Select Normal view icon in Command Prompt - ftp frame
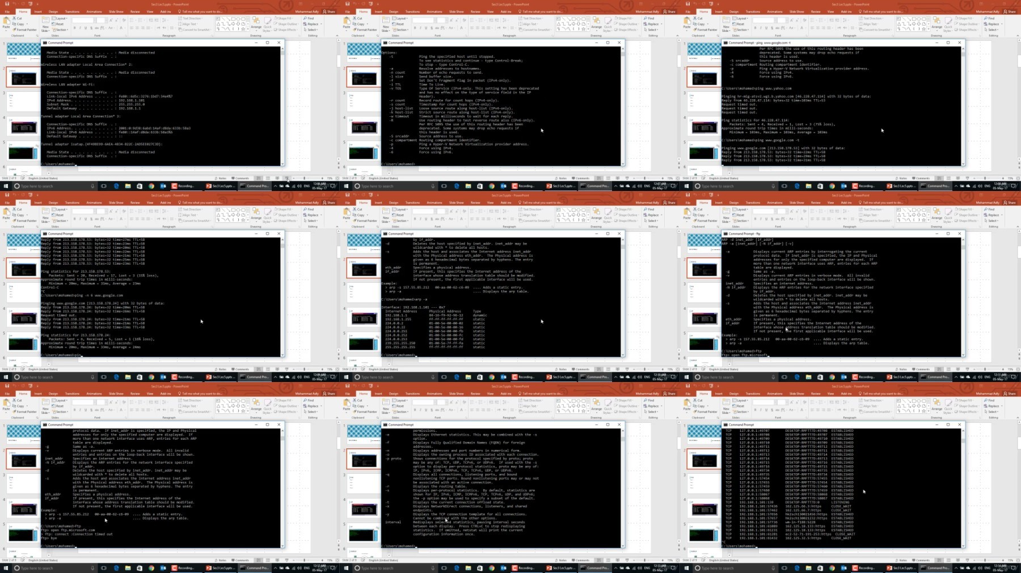The height and width of the screenshot is (573, 1021). coord(939,369)
